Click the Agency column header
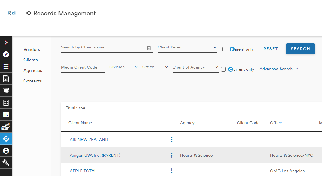 coord(187,123)
